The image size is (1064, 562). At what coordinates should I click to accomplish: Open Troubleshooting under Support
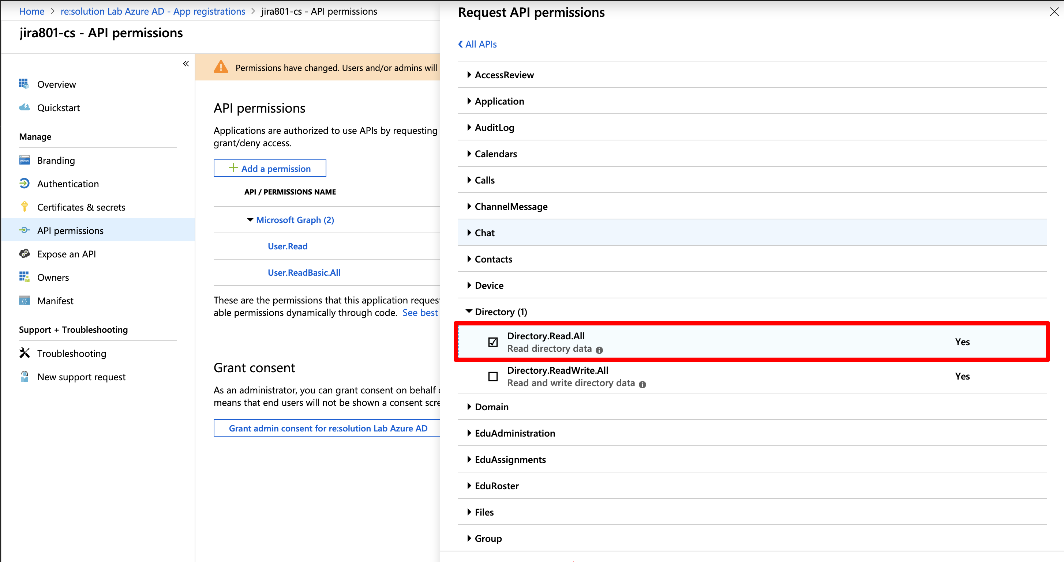tap(72, 354)
